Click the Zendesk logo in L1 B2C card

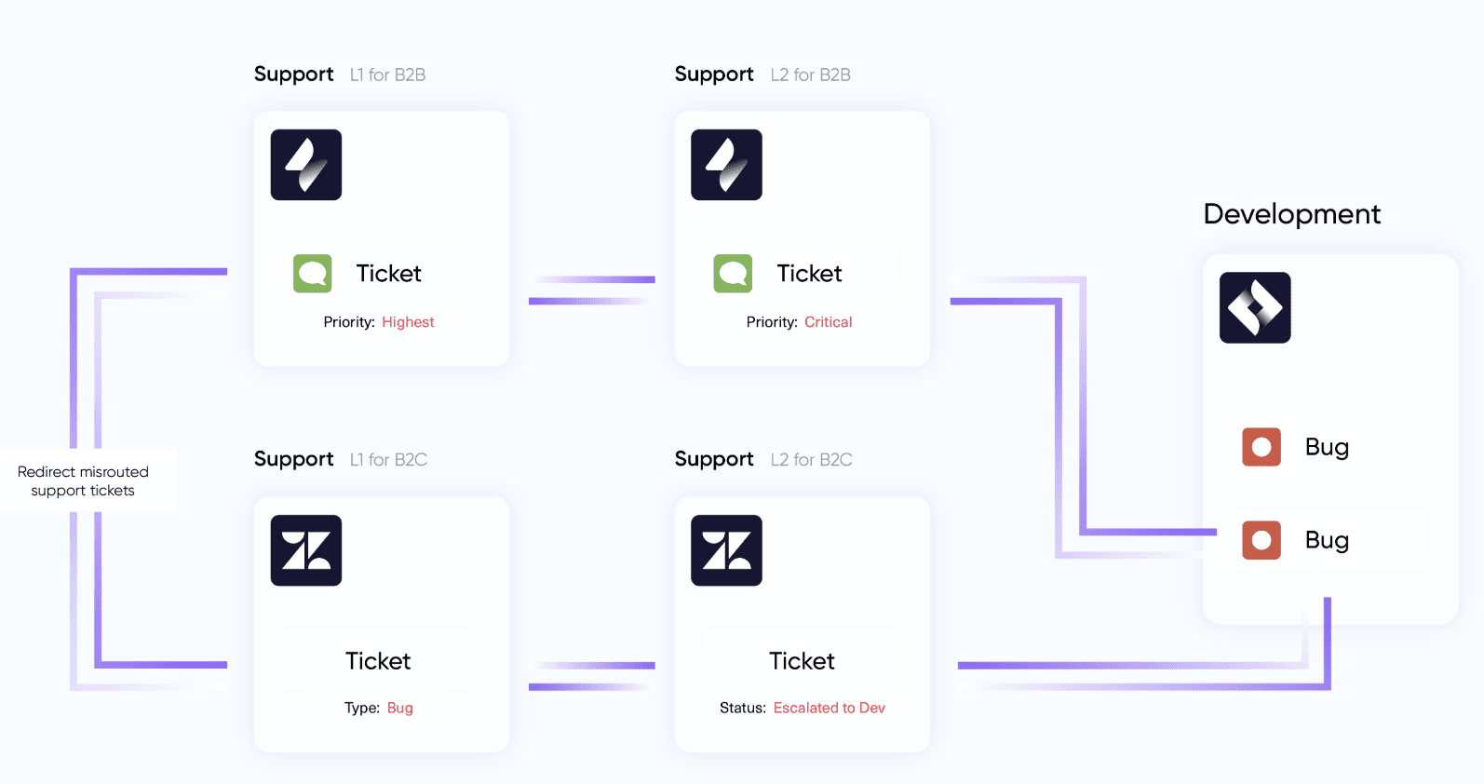[306, 550]
